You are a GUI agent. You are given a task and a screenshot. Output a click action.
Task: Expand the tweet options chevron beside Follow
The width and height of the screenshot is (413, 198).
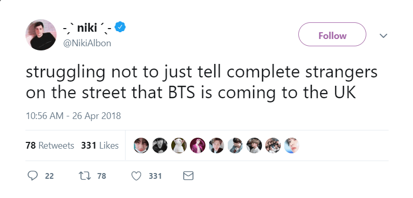[x=383, y=35]
